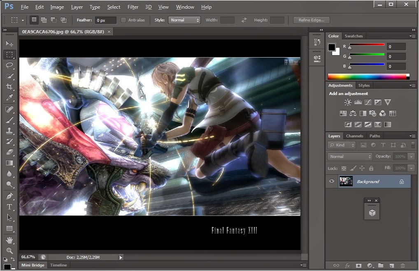The height and width of the screenshot is (271, 419).
Task: Select the Lasso tool
Action: pyautogui.click(x=10, y=65)
